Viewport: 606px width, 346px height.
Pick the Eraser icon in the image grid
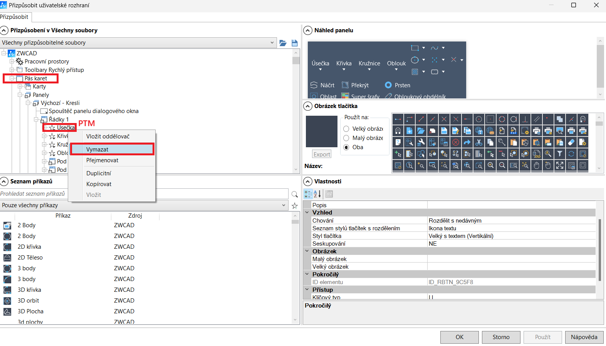point(571,142)
